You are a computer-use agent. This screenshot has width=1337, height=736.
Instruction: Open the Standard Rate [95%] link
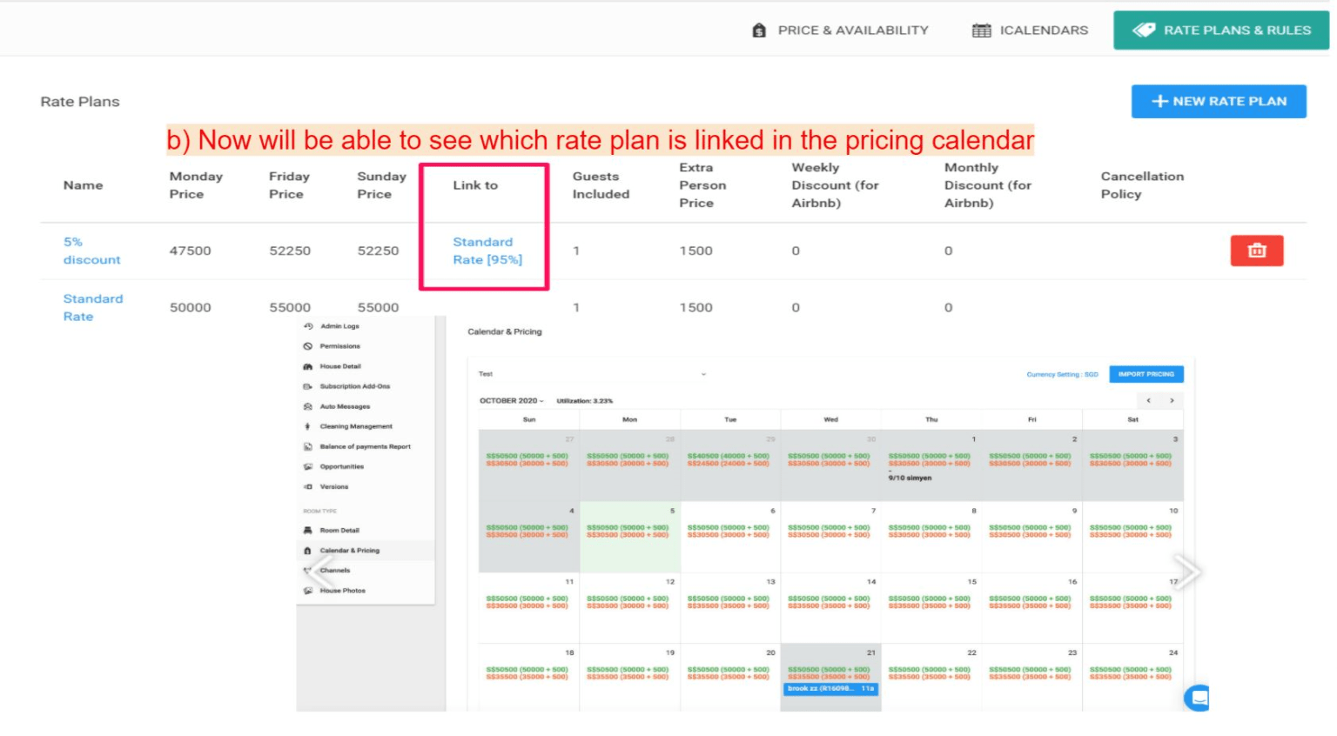tap(487, 251)
